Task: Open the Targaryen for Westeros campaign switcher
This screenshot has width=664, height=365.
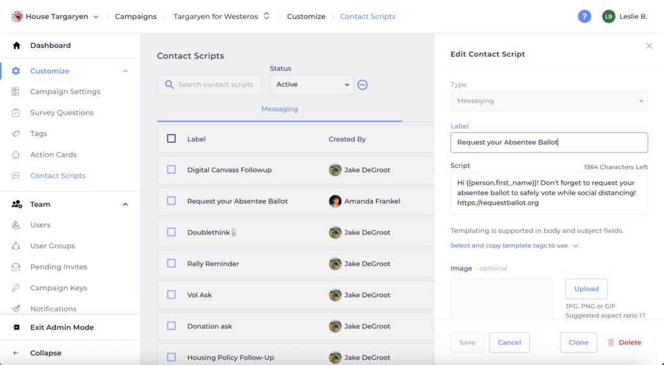Action: click(x=267, y=16)
